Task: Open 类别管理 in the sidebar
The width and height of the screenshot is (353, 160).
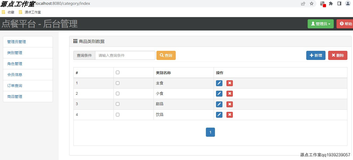Action: tap(14, 52)
